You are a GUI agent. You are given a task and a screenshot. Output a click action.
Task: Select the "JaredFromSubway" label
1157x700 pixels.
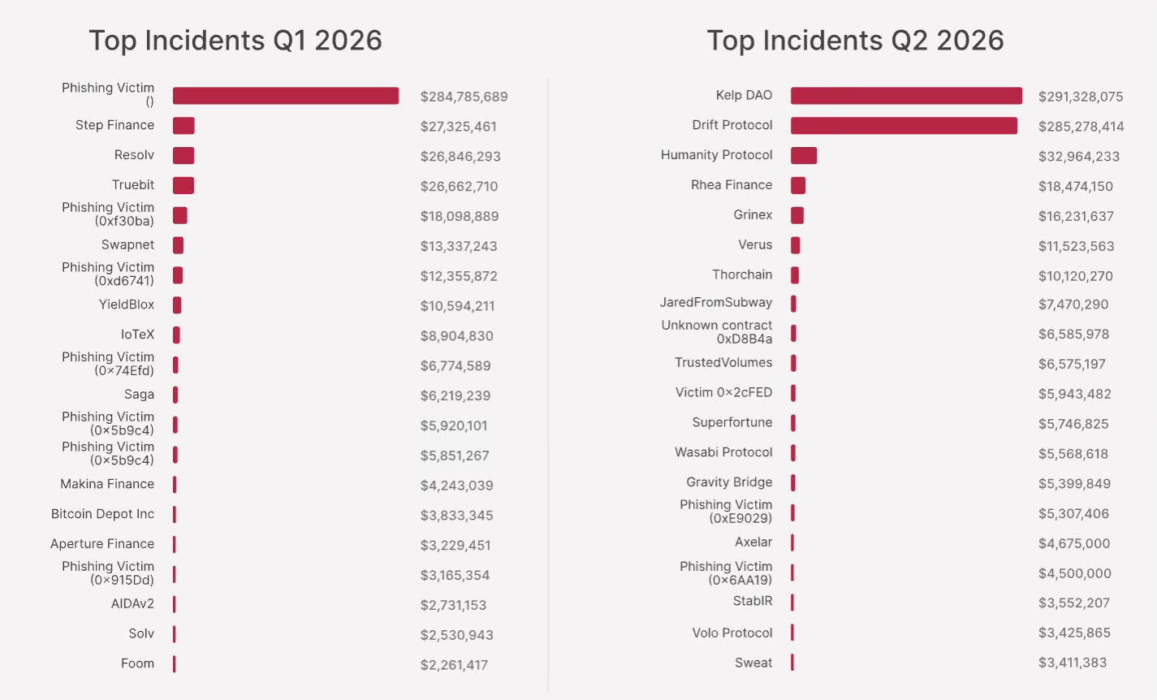pyautogui.click(x=716, y=303)
